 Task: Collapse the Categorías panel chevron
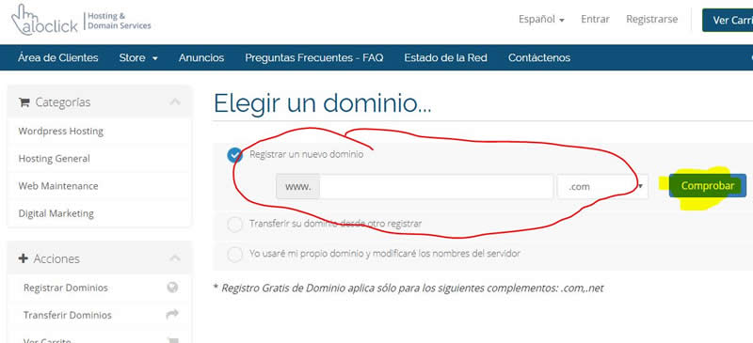[175, 101]
